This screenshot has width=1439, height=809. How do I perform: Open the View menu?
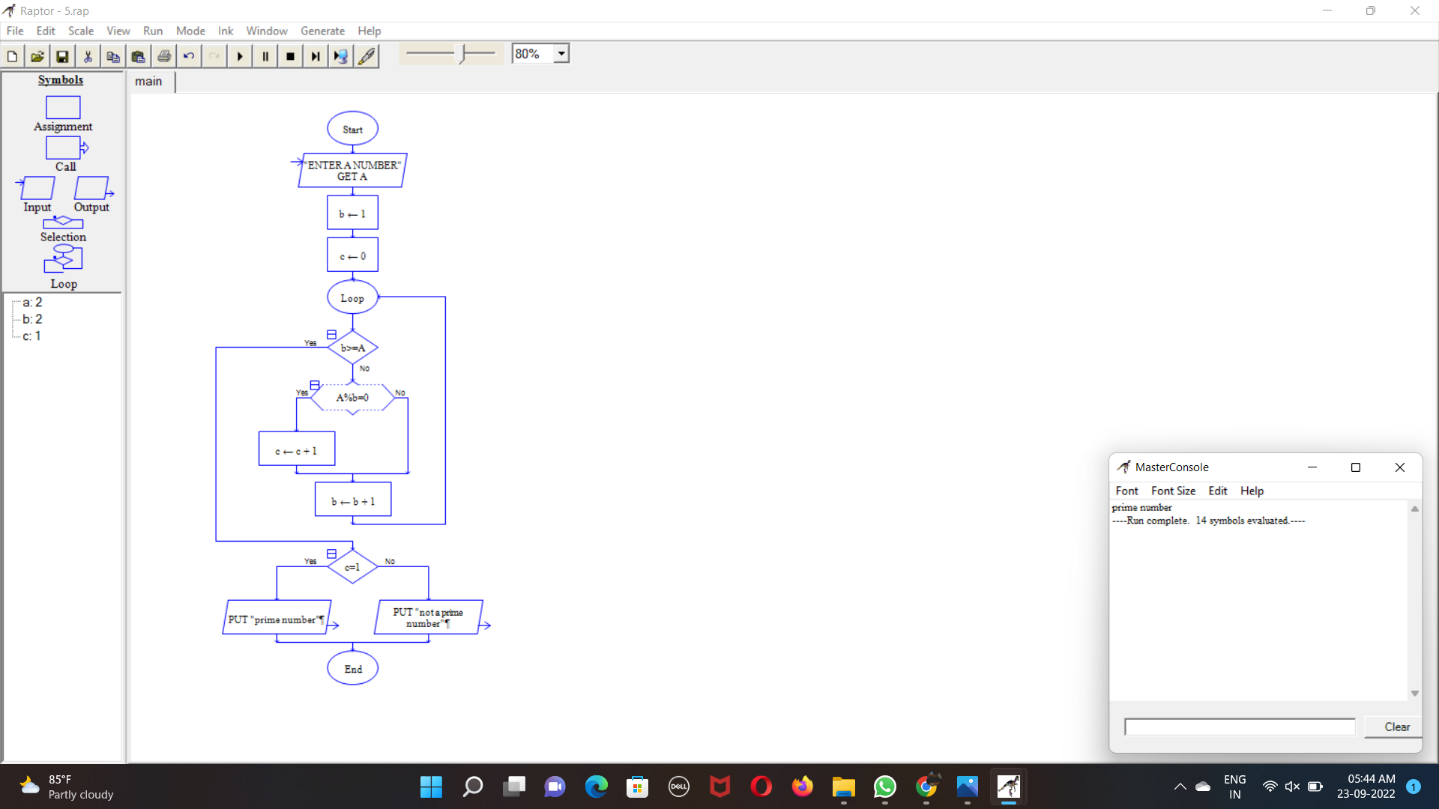coord(118,31)
